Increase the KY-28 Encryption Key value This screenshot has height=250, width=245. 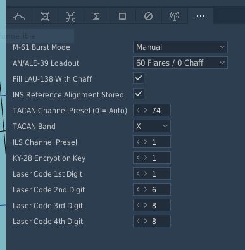(x=146, y=158)
